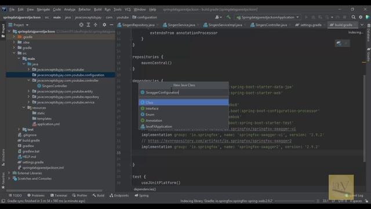Expand the .gradle folder
The image size is (371, 209).
[14, 37]
